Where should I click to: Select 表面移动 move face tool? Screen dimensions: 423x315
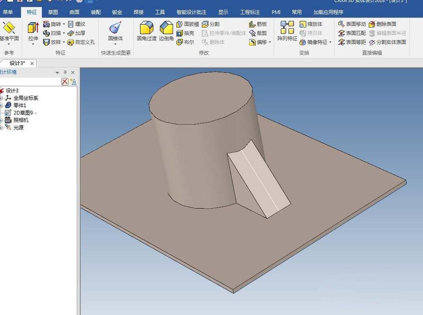[x=352, y=24]
